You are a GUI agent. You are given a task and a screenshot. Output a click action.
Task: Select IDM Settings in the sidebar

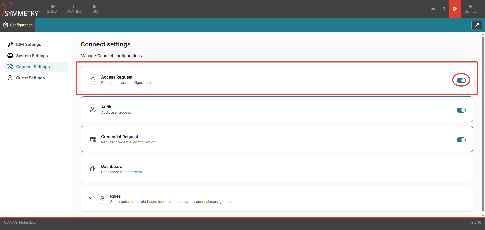(29, 44)
